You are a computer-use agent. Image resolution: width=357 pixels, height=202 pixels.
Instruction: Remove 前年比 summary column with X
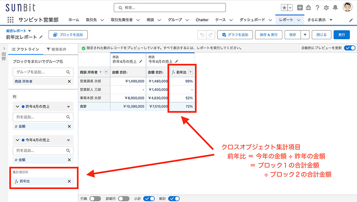pos(69,181)
